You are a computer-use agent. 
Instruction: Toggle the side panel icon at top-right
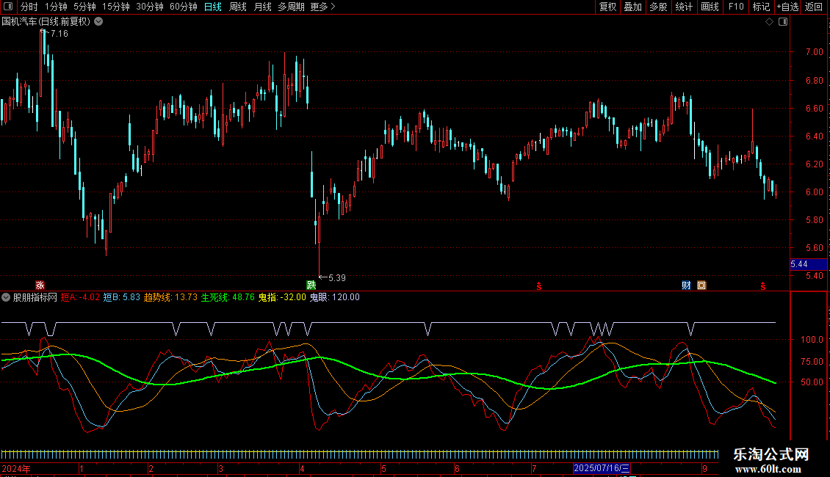783,22
